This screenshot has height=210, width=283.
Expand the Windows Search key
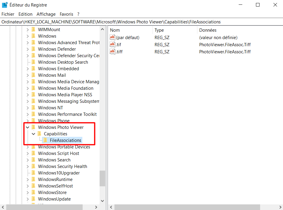point(28,160)
